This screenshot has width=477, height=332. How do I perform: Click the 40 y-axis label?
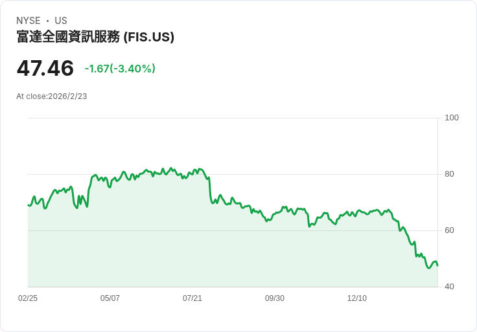pos(449,287)
